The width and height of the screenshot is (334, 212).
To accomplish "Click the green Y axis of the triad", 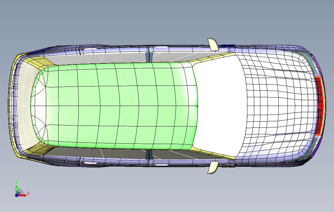I will click(x=16, y=189).
